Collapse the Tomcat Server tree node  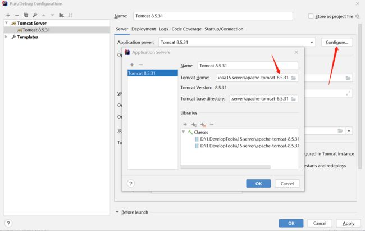pyautogui.click(x=7, y=23)
